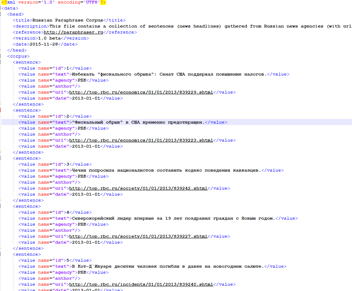The height and width of the screenshot is (291, 352).
Task: Click headline 'Северокорейский лидер впервые'
Action: point(113,219)
